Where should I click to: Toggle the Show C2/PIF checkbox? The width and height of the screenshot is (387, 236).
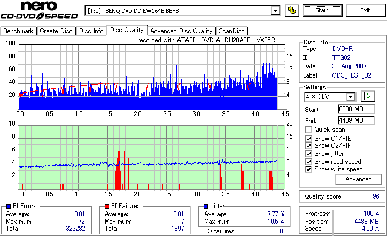[308, 146]
